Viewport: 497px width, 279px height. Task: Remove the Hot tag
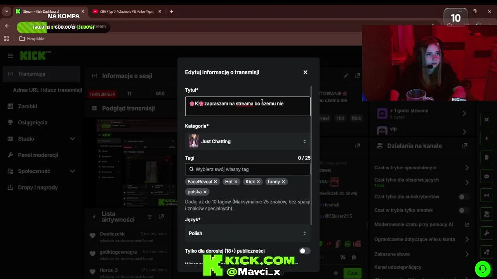tap(236, 182)
